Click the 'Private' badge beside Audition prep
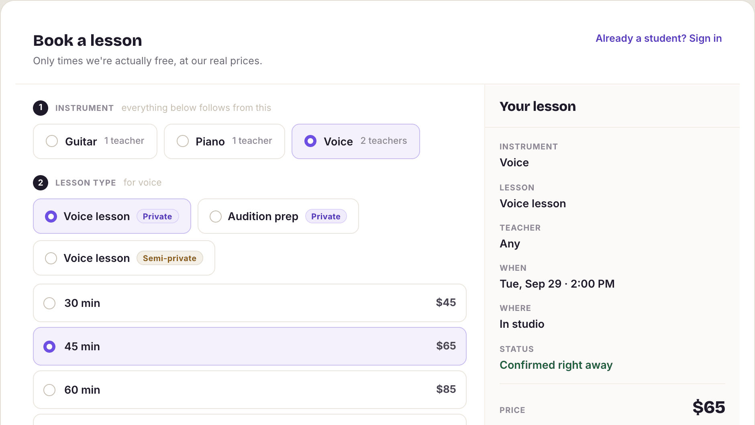Viewport: 755px width, 425px height. (326, 216)
